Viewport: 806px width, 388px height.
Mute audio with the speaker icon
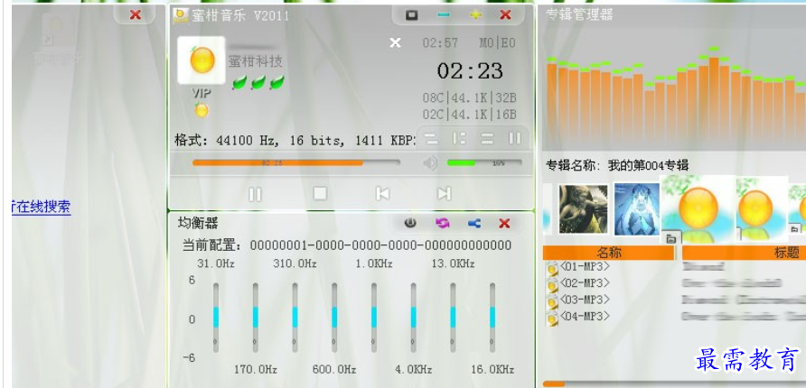click(x=430, y=163)
